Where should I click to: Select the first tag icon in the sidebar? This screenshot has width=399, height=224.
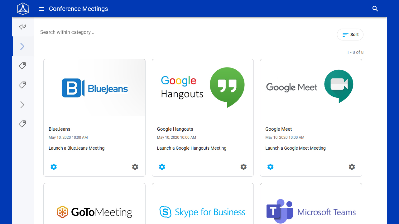coord(22,66)
